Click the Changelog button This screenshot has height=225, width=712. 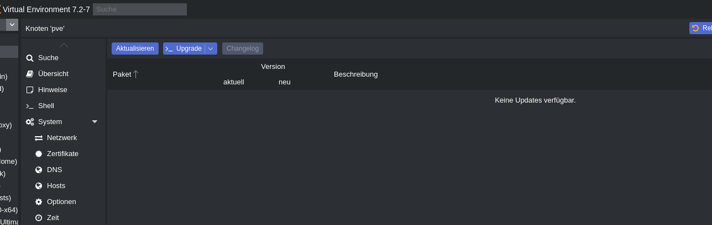pyautogui.click(x=243, y=49)
